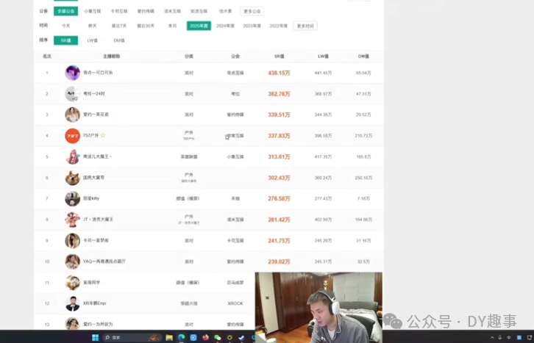Click the microphone icon in system tray

(500, 338)
